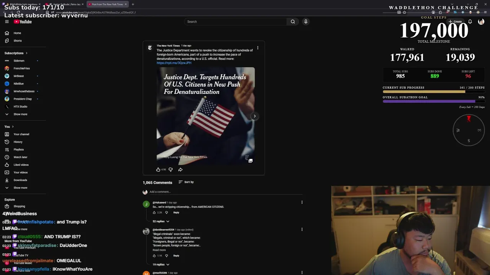Open the Subscriptions section chevron
490x275 pixels.
click(x=26, y=53)
